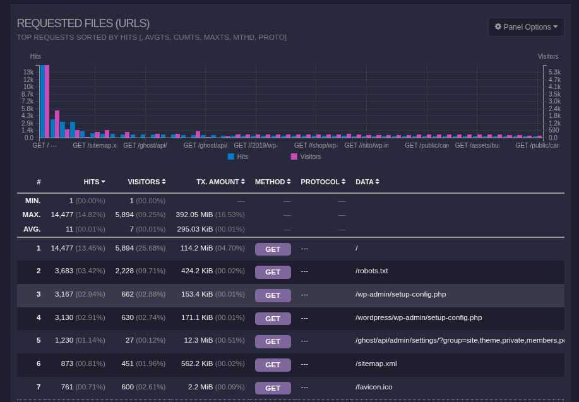Screen dimensions: 579x402
Task: Select the /wordpress/wp-admin/setup-config.php URL text
Action: pos(419,317)
